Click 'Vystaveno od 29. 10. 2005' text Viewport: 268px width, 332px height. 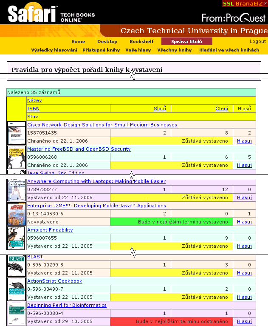pyautogui.click(x=60, y=321)
